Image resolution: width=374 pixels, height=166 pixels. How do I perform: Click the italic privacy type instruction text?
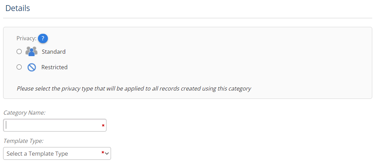tap(134, 89)
